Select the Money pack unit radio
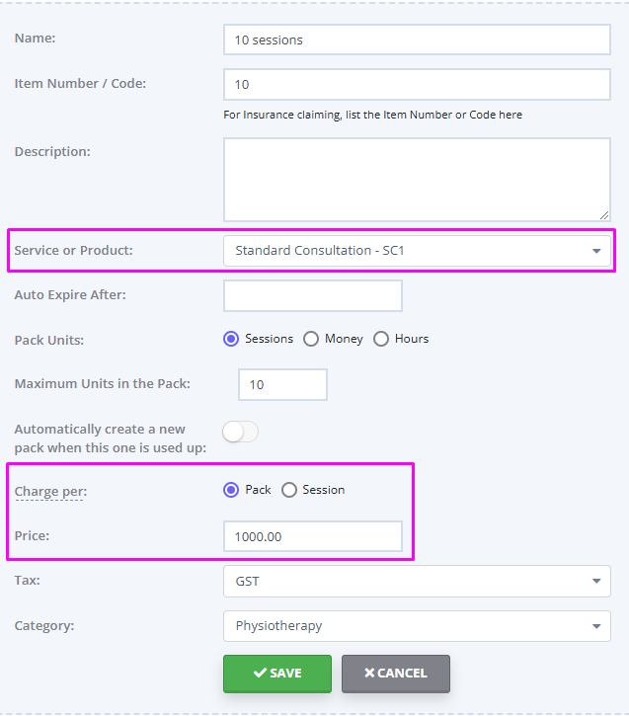 pos(311,339)
